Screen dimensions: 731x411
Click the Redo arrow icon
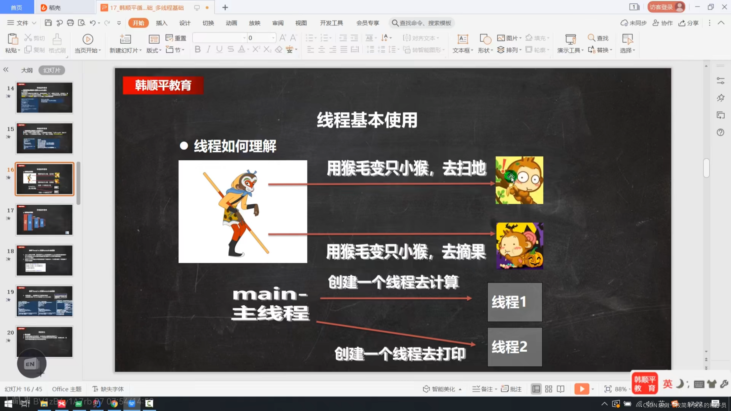(107, 23)
